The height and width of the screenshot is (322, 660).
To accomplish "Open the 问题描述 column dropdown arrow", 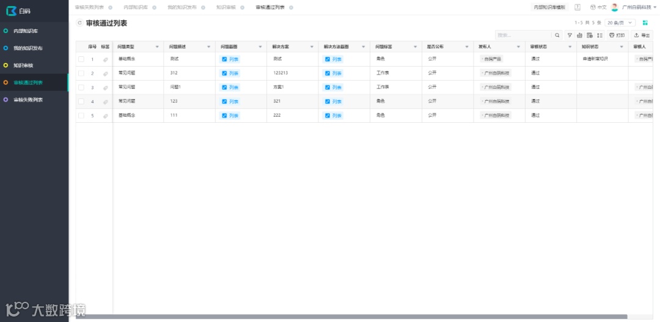I will click(209, 46).
